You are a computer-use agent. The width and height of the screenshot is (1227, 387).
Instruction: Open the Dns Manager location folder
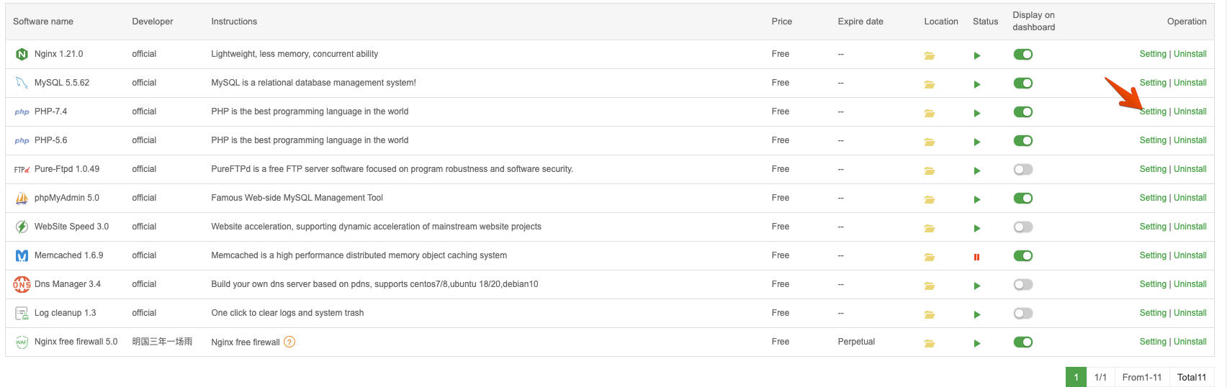[x=929, y=286]
